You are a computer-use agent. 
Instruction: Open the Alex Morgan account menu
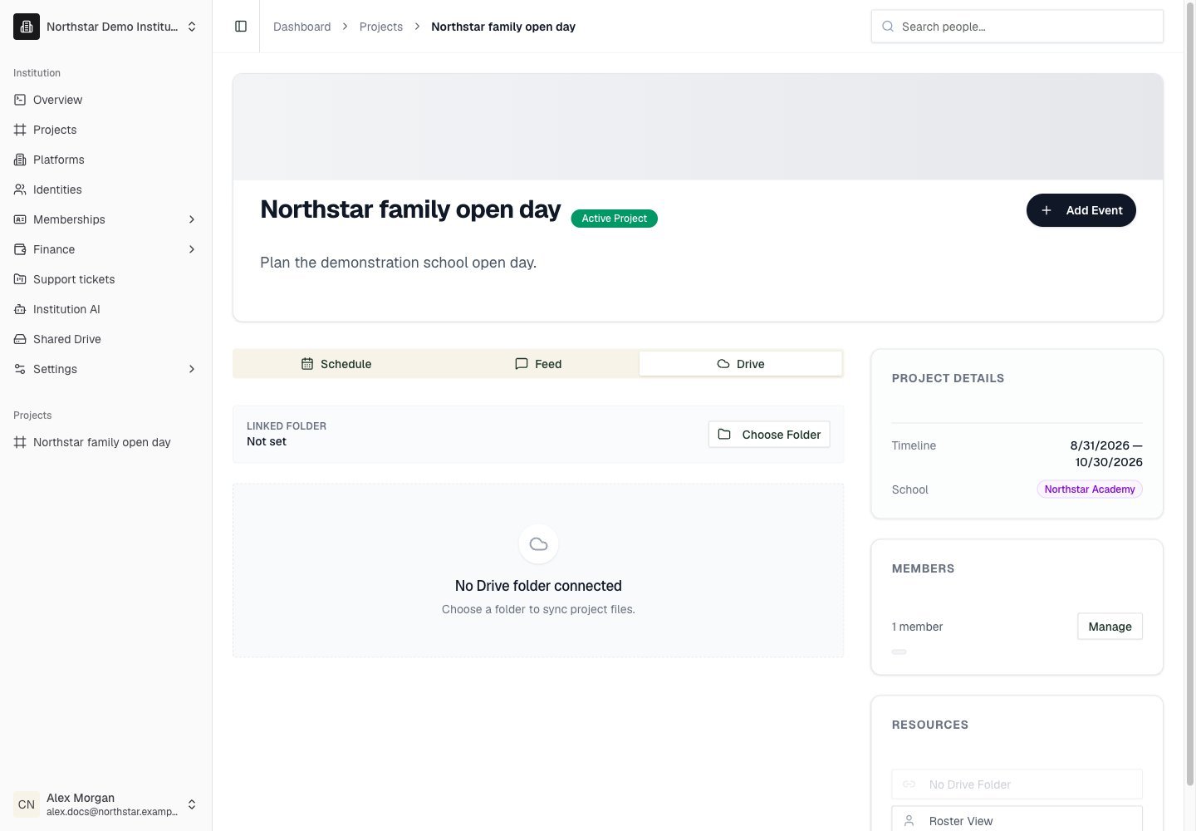[x=106, y=804]
